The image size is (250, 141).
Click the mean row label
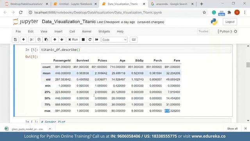[x=46, y=73]
